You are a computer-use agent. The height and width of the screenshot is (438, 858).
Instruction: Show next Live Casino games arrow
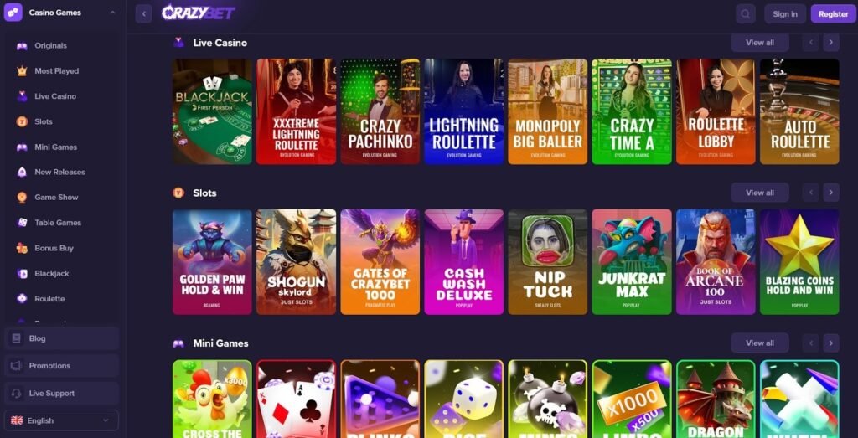(x=830, y=42)
